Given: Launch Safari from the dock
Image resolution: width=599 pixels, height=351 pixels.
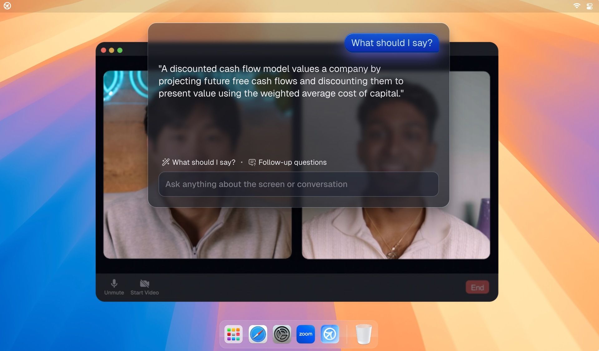Looking at the screenshot, I should click(258, 334).
